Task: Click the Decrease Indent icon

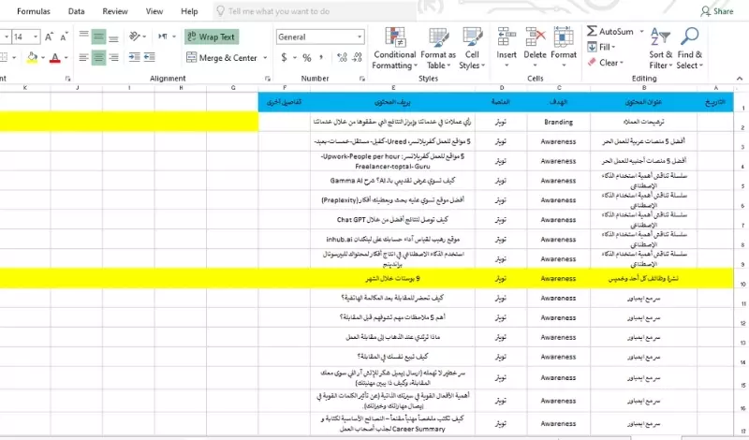Action: click(x=134, y=57)
